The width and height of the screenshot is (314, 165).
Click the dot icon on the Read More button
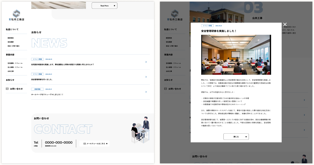(x=114, y=6)
